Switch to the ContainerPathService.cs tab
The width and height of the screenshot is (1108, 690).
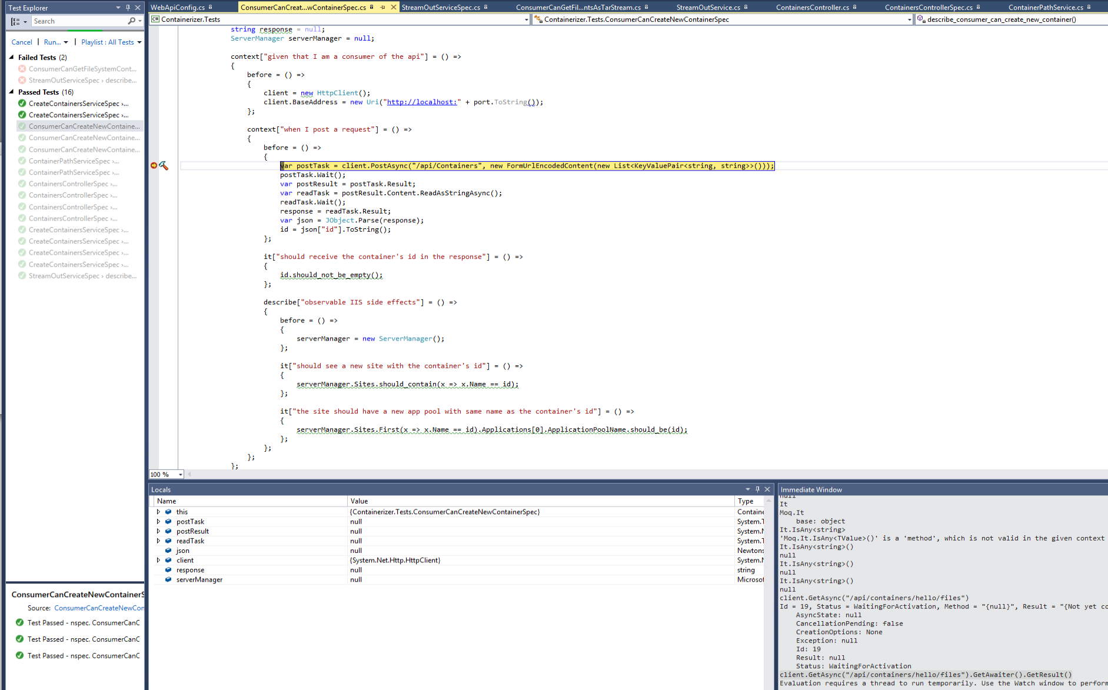(1046, 8)
